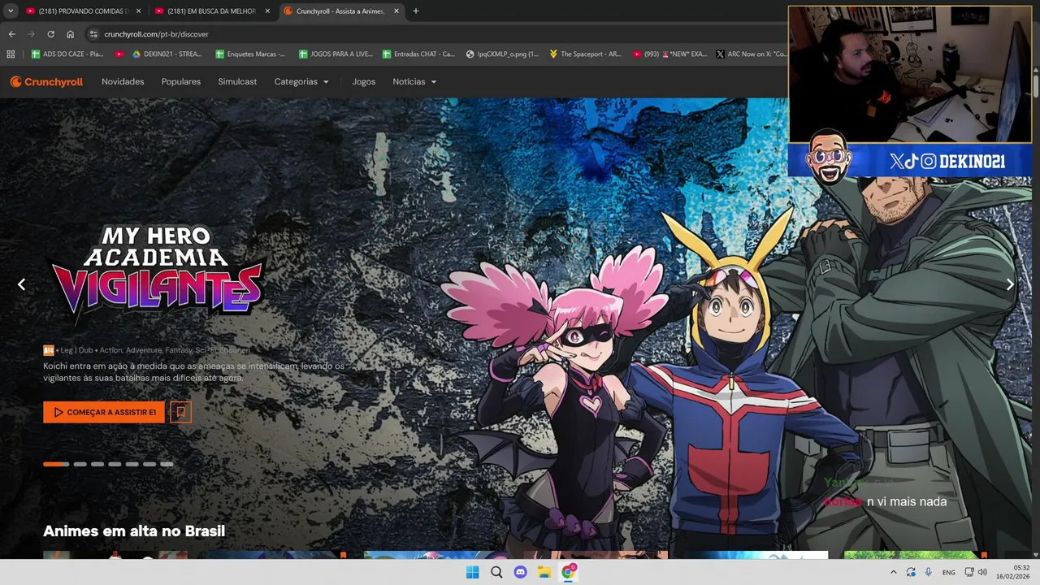Open the unlabeled YouTube icon bookmark
Image resolution: width=1040 pixels, height=585 pixels.
click(x=119, y=54)
